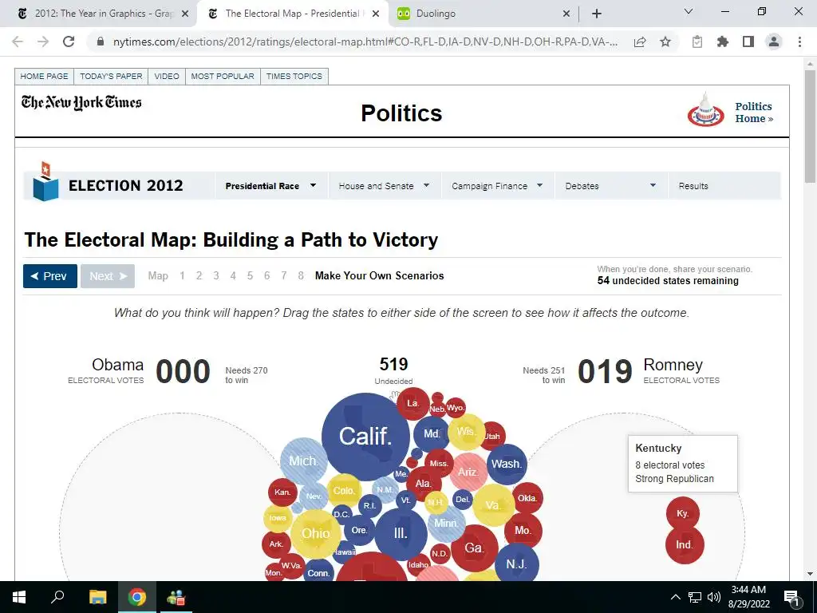The image size is (817, 613).
Task: Select the Indiana bubble on Romney side
Action: tap(685, 544)
